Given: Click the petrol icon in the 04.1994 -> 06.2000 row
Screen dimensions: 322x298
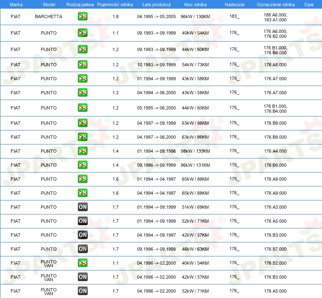Looking at the screenshot, I should pos(83,92).
